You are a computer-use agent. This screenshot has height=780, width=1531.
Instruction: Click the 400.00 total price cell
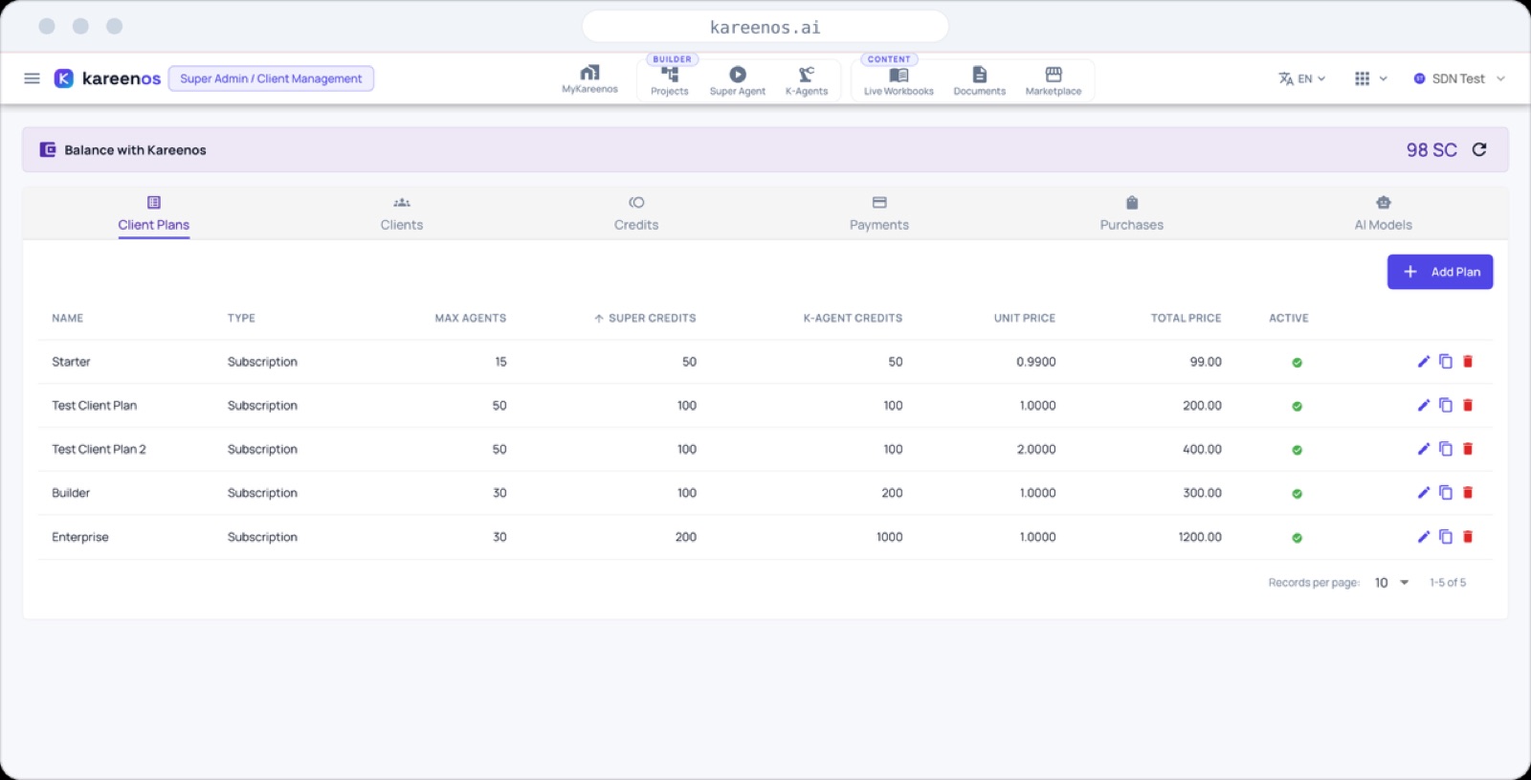coord(1202,449)
